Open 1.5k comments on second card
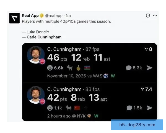 tap(134, 108)
